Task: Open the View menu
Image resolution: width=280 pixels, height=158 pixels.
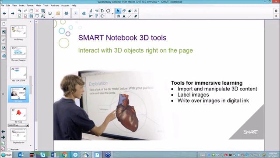Action: click(x=14, y=6)
